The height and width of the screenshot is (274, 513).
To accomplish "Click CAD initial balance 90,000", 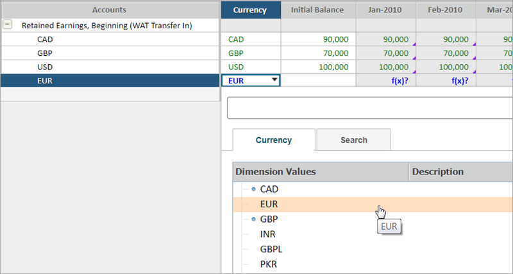I will point(318,39).
